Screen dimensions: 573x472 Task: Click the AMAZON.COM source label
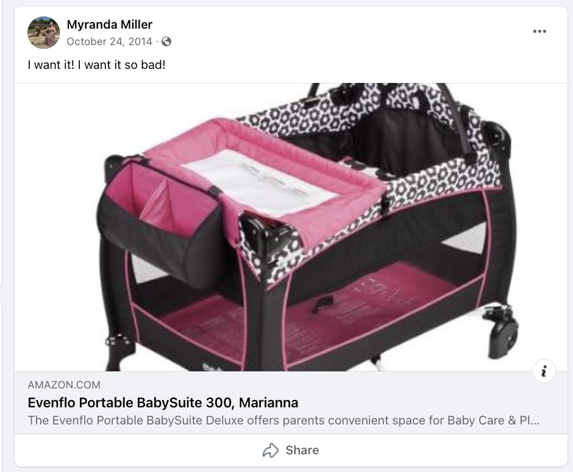[64, 385]
